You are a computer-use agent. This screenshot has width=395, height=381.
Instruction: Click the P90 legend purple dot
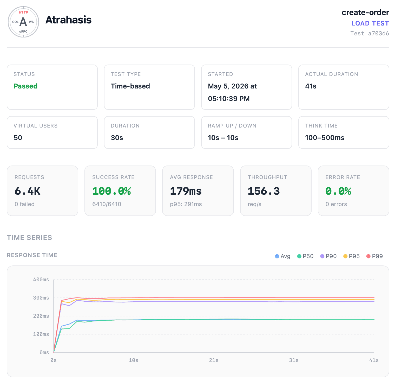click(x=322, y=256)
